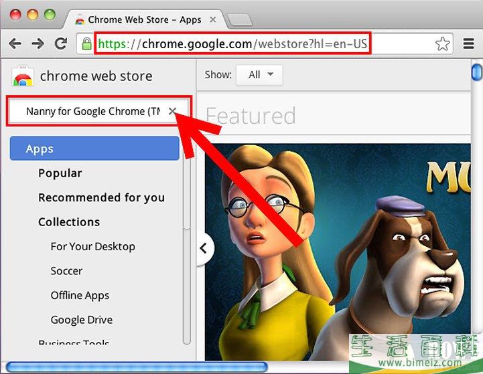Screen dimensions: 483x374
Task: Open the Show: All dropdown
Action: [259, 75]
